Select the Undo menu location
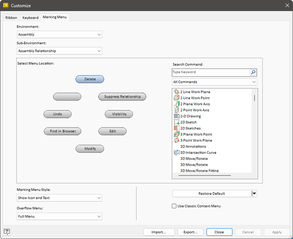Screen dimensions: 293x239 pos(58,114)
